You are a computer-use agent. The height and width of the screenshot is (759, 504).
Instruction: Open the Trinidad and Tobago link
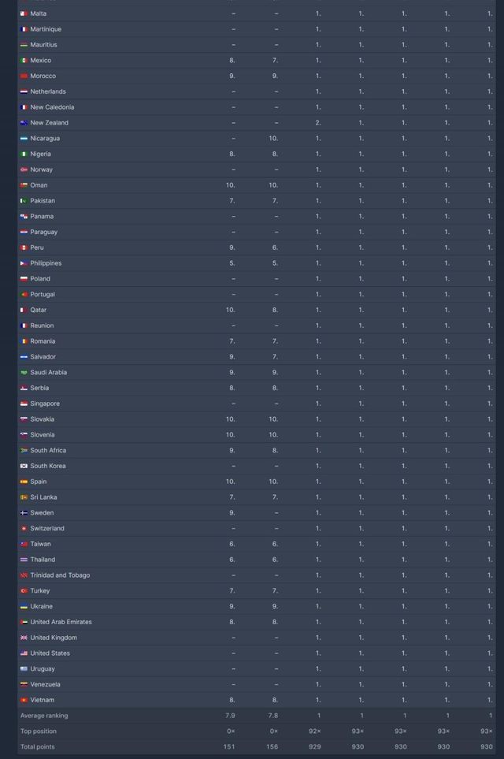click(x=60, y=575)
